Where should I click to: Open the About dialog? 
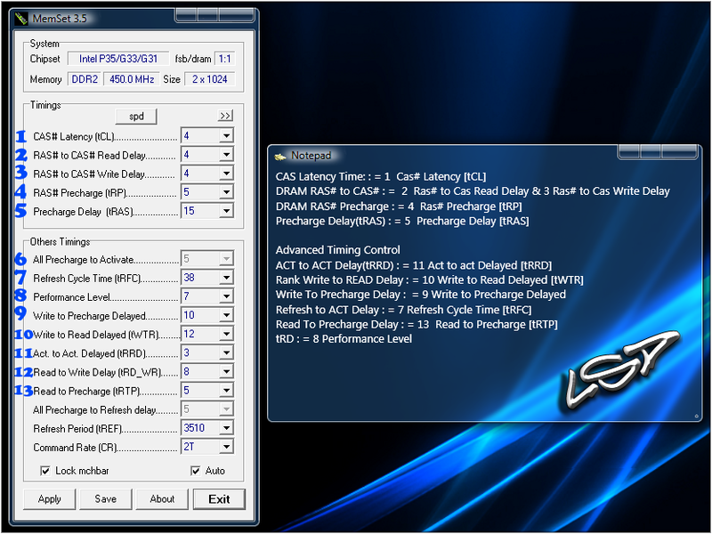(x=162, y=499)
